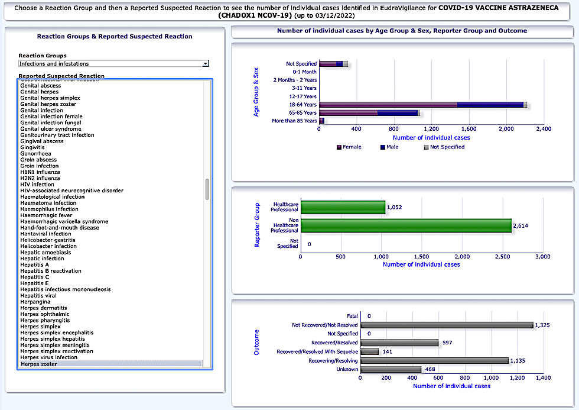The width and height of the screenshot is (579, 410).
Task: Pick 'Helicobacter gastritis' reaction
Action: [48, 240]
